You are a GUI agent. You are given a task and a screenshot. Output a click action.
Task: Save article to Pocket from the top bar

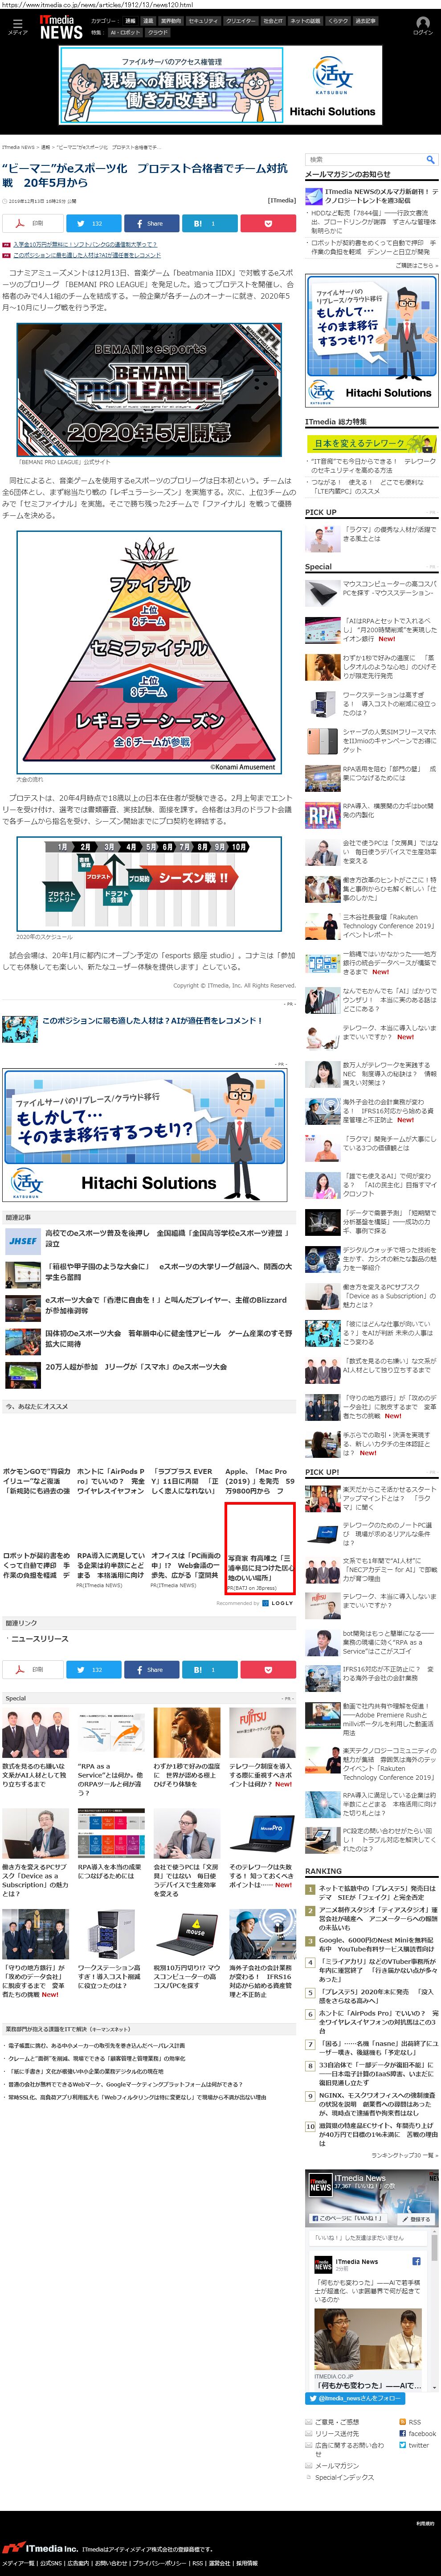click(x=267, y=223)
